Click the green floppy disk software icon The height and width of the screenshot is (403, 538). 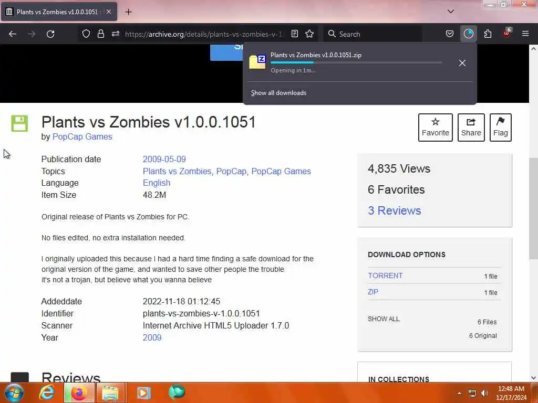click(19, 123)
